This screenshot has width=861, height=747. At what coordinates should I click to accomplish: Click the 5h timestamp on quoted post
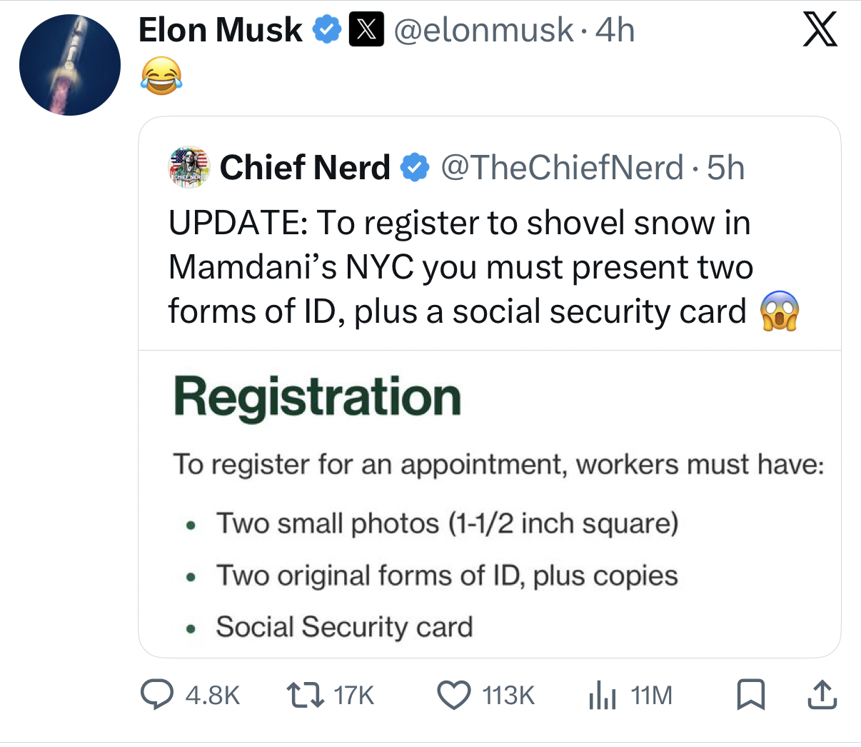pyautogui.click(x=725, y=168)
